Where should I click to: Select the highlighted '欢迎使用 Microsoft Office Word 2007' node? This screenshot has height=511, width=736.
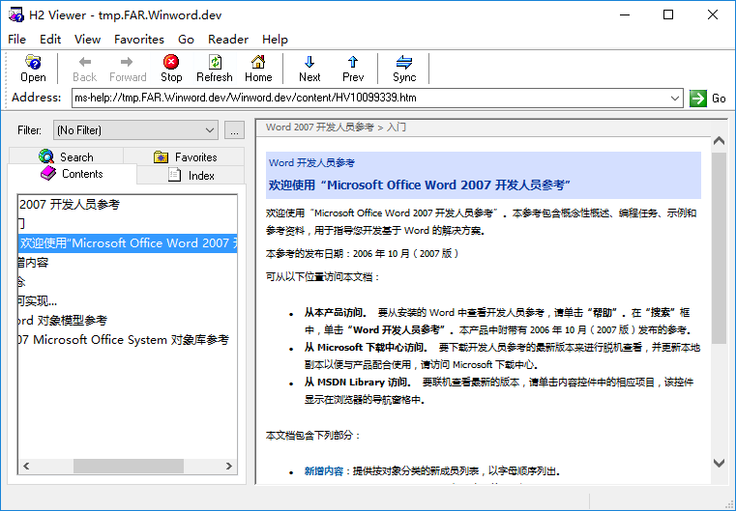[128, 243]
